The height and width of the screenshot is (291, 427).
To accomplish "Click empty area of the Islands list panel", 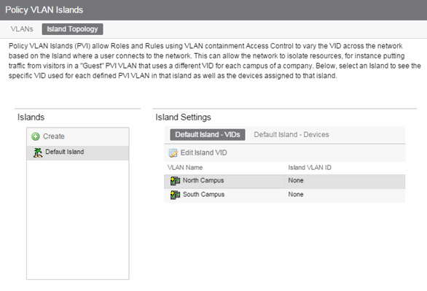I will coord(78,220).
